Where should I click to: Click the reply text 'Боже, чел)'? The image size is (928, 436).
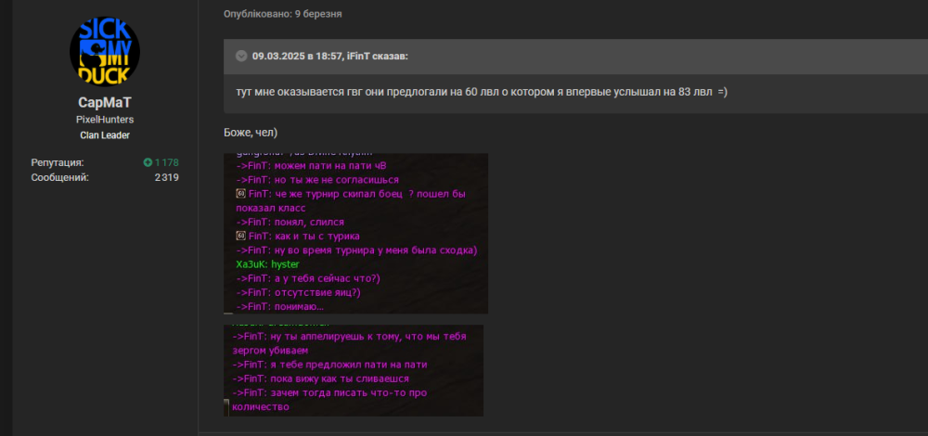coord(251,133)
